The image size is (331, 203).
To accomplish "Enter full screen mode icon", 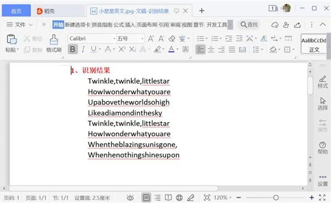I will 322,197.
